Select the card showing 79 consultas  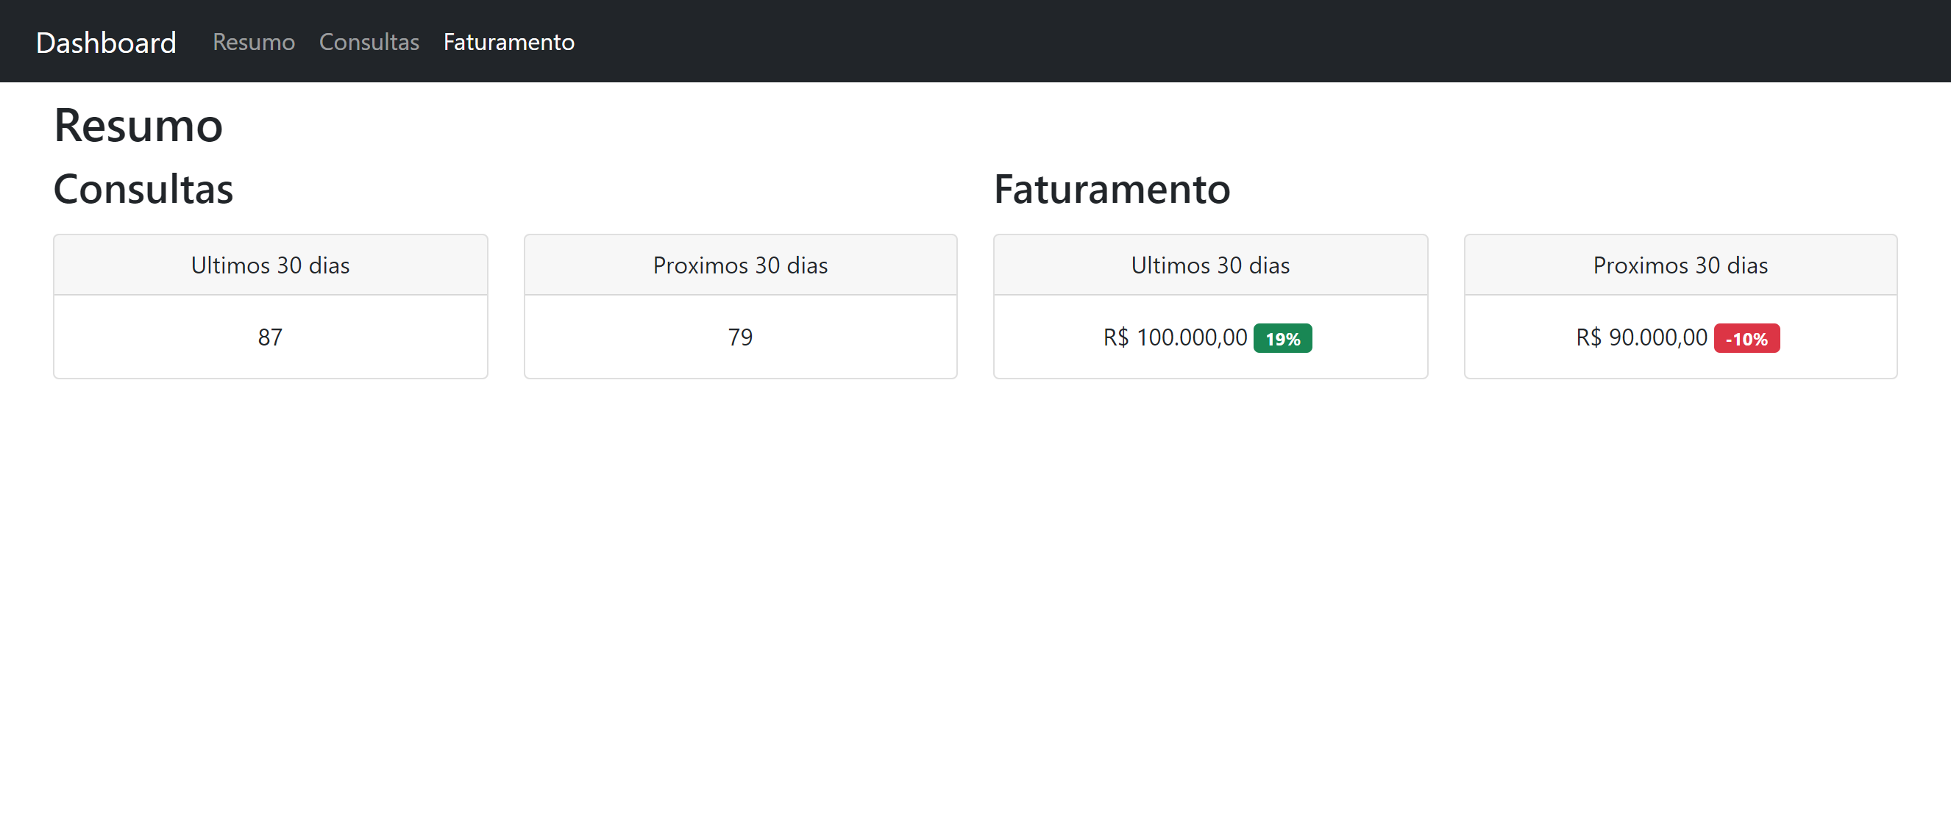pos(740,306)
